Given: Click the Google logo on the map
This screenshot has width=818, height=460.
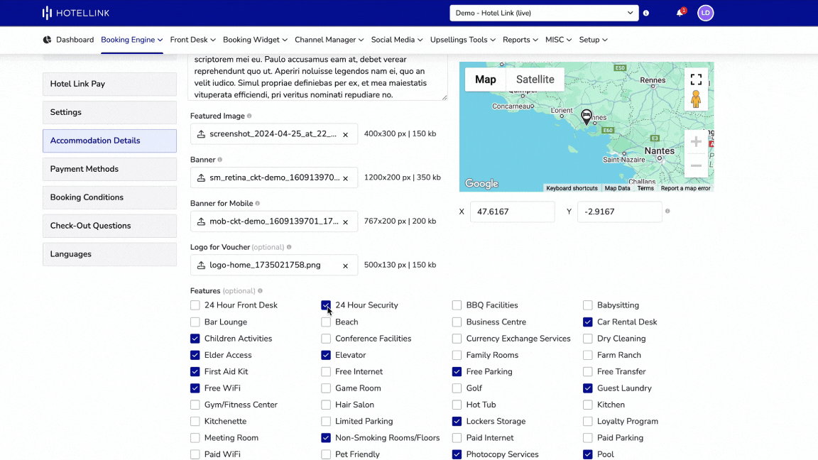Looking at the screenshot, I should click(x=481, y=184).
